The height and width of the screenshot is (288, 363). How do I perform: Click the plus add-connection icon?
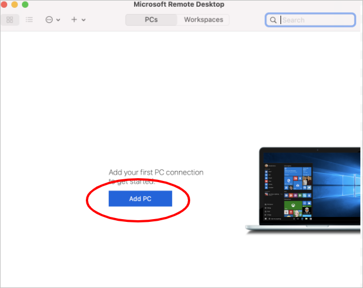[74, 20]
